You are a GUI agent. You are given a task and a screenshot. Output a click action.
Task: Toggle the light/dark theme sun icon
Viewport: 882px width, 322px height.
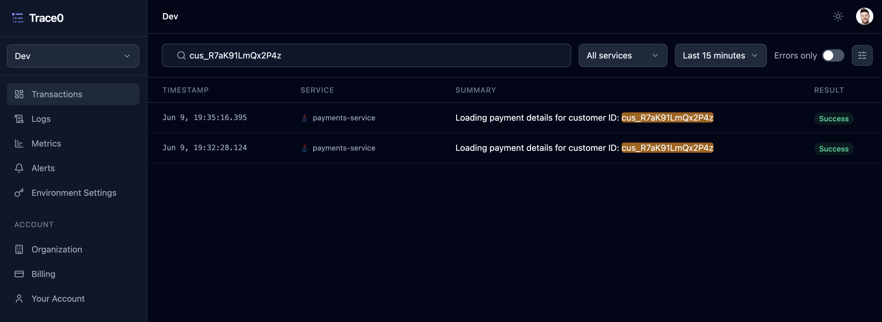coord(838,16)
